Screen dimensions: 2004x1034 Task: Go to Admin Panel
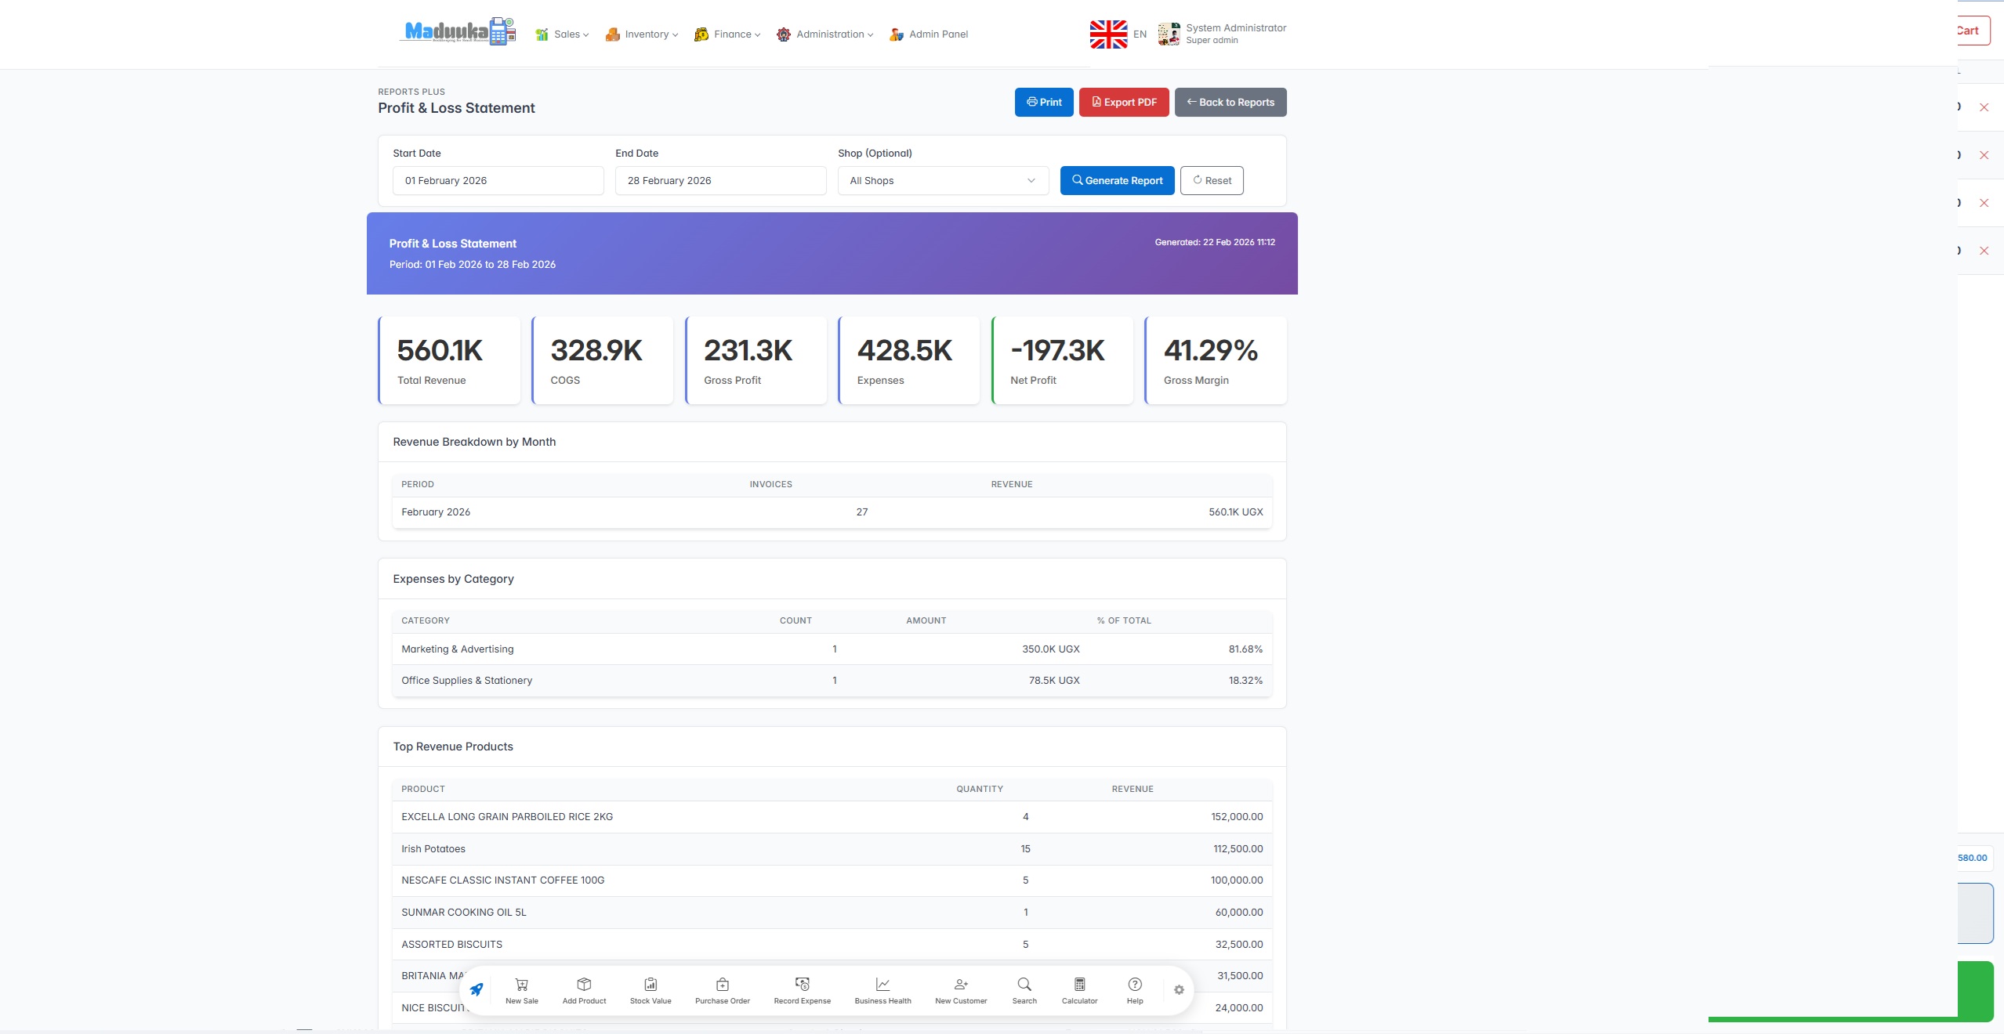(937, 34)
